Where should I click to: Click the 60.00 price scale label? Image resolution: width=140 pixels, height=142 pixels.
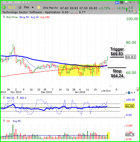(x=131, y=73)
